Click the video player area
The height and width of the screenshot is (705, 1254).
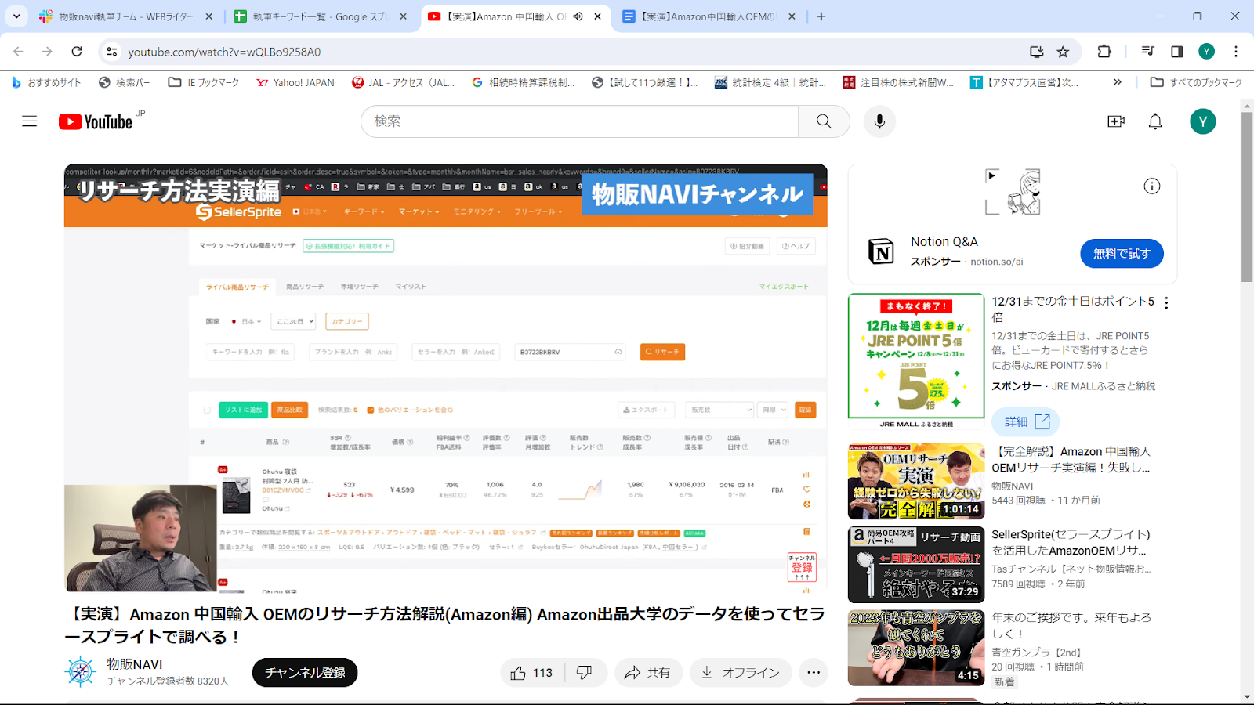point(446,378)
